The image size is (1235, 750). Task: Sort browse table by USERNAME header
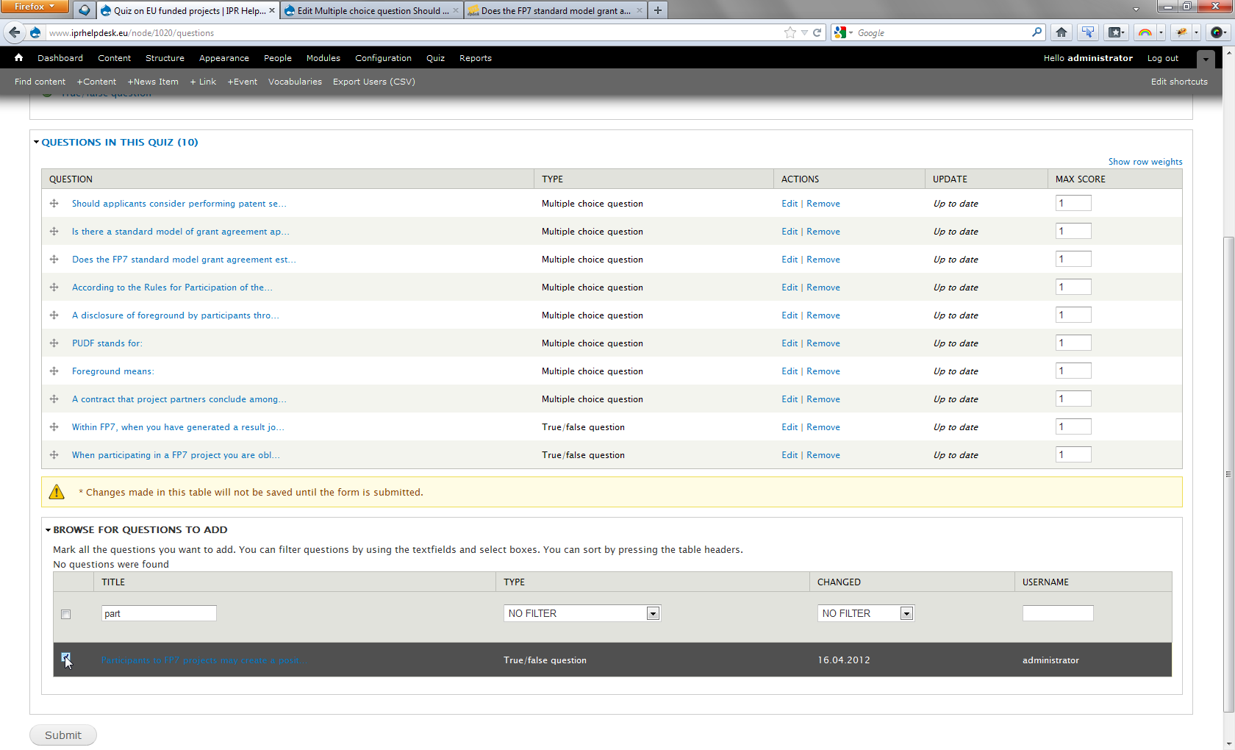pos(1045,582)
